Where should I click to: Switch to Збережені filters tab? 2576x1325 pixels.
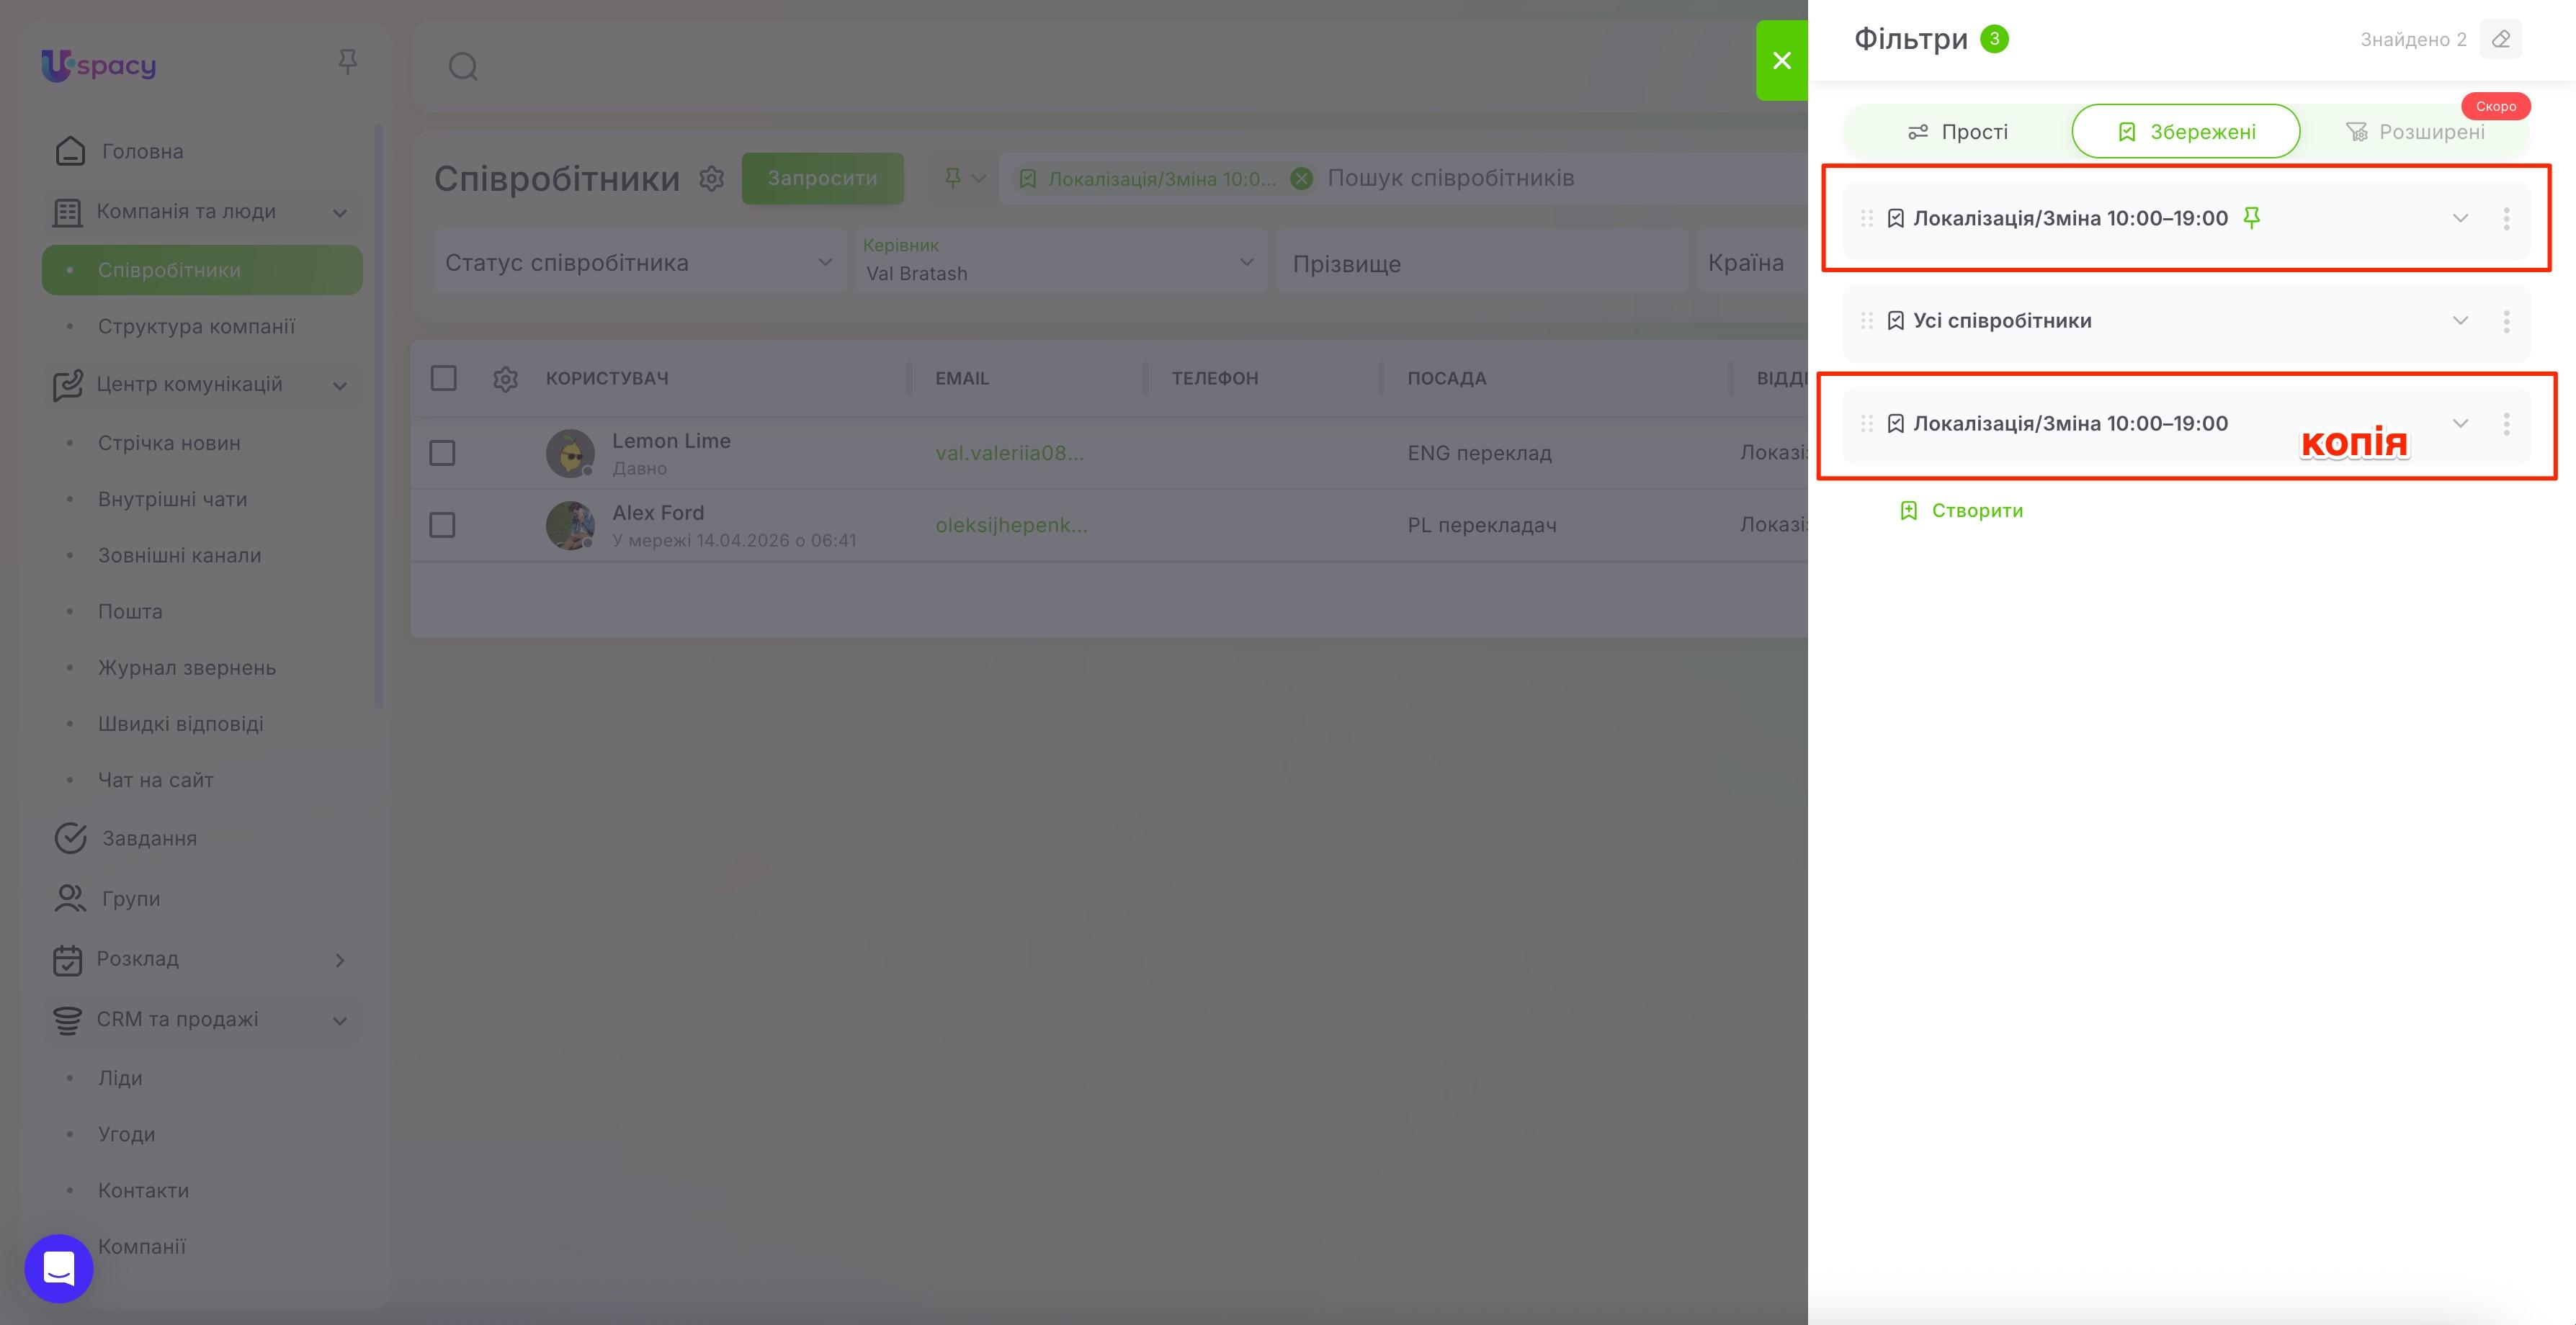(x=2186, y=132)
